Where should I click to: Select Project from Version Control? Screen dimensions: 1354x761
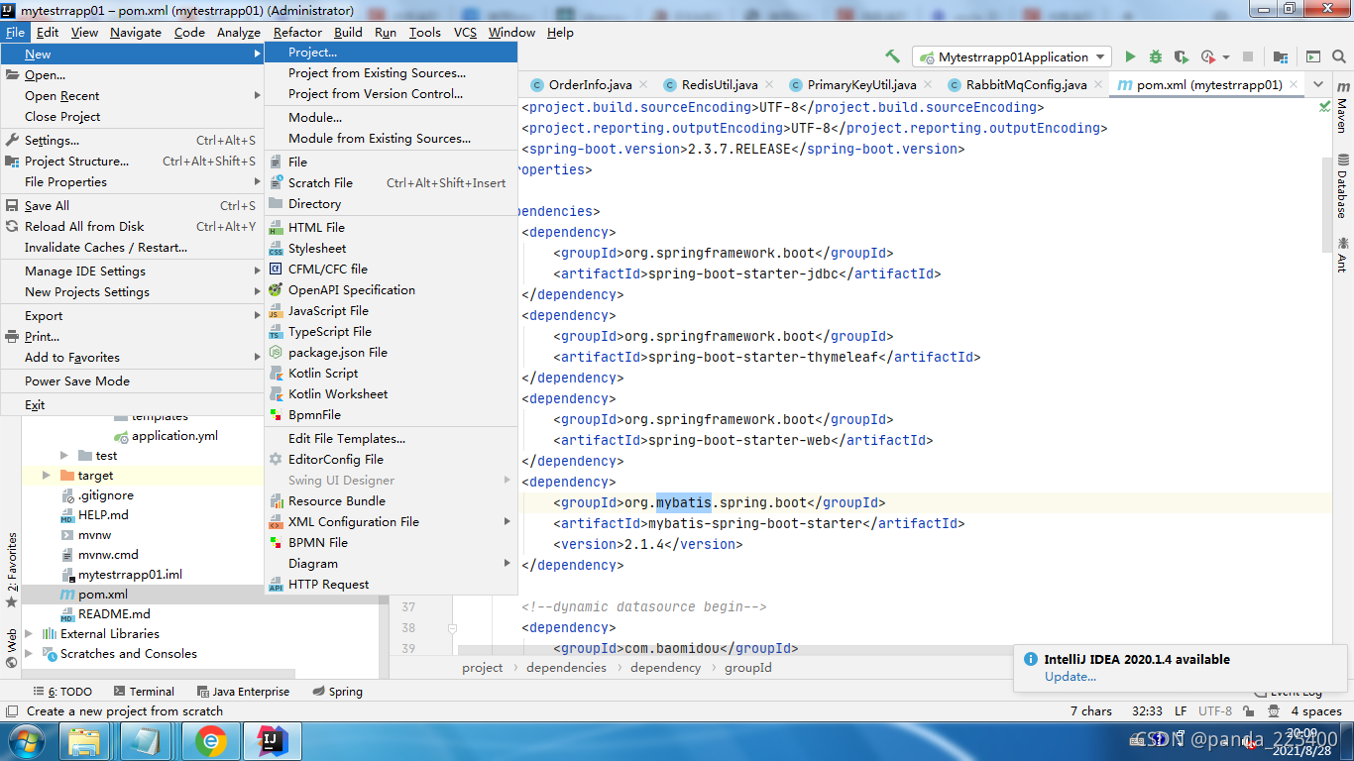pos(392,94)
